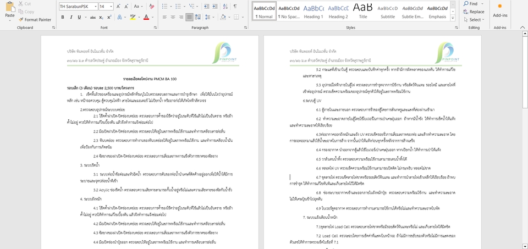Click Find in Editing group
This screenshot has width=528, height=249.
pyautogui.click(x=470, y=4)
